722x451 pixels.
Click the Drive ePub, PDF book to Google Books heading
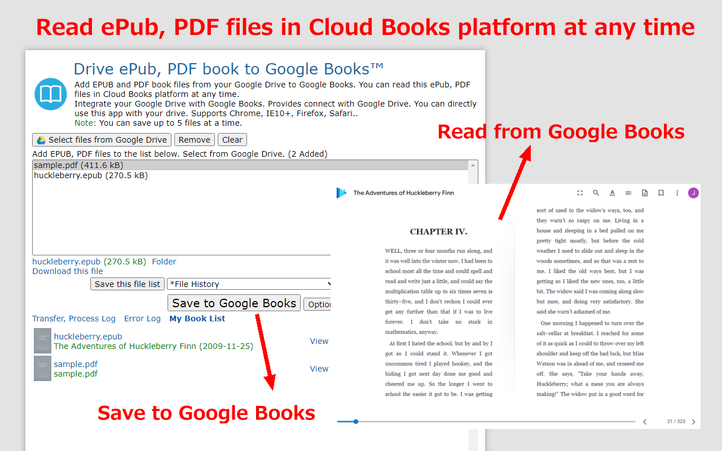228,69
